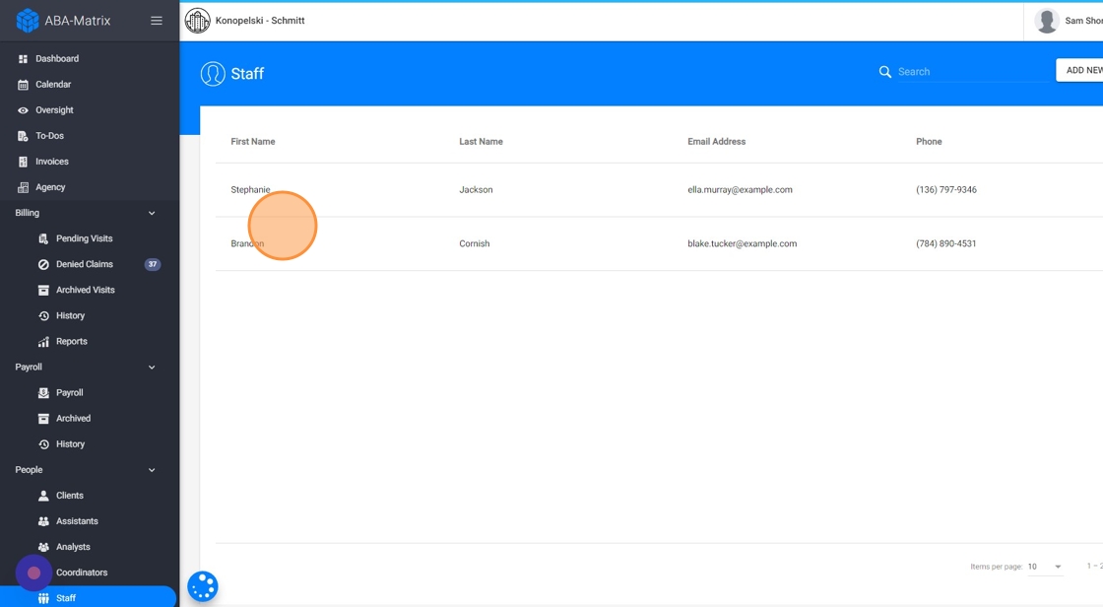Collapse the Payroll section chevron
This screenshot has height=607, width=1103.
point(152,368)
